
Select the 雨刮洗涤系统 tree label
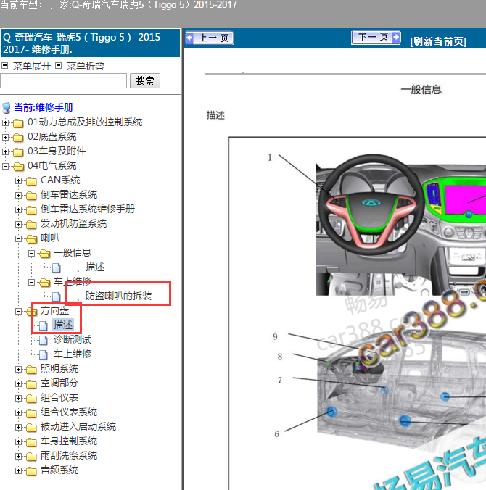(69, 456)
